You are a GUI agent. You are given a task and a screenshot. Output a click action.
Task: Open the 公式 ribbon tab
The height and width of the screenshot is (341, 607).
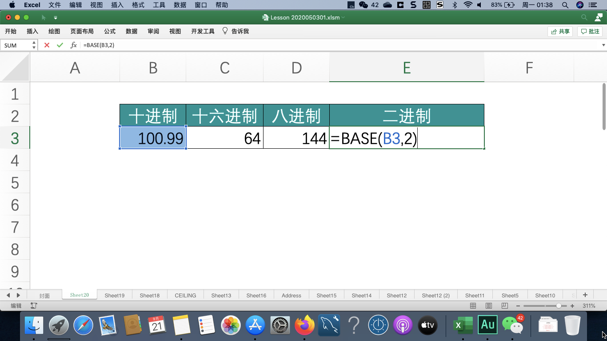click(110, 31)
